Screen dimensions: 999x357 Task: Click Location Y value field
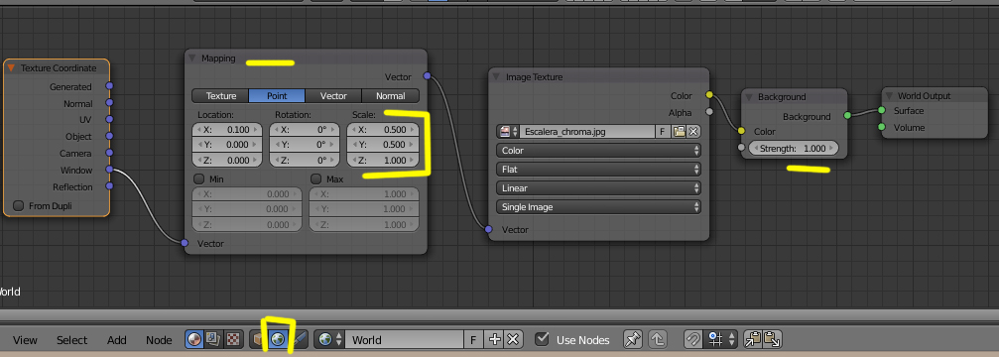[x=227, y=145]
